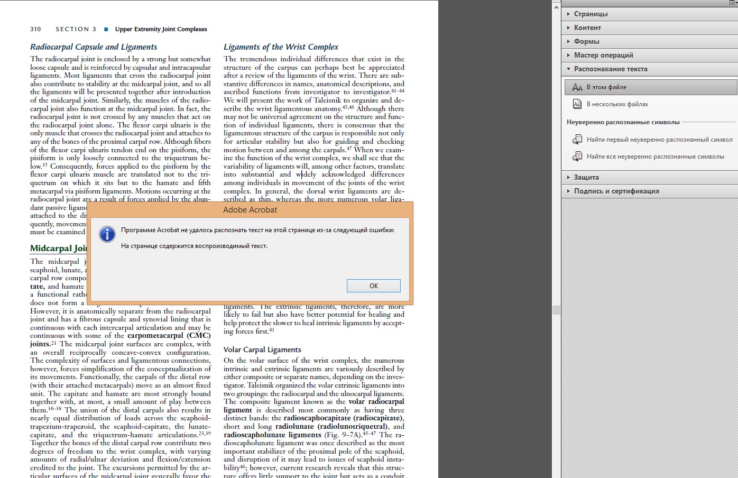The image size is (738, 478).
Task: Expand the Контент panel section
Action: coord(649,27)
